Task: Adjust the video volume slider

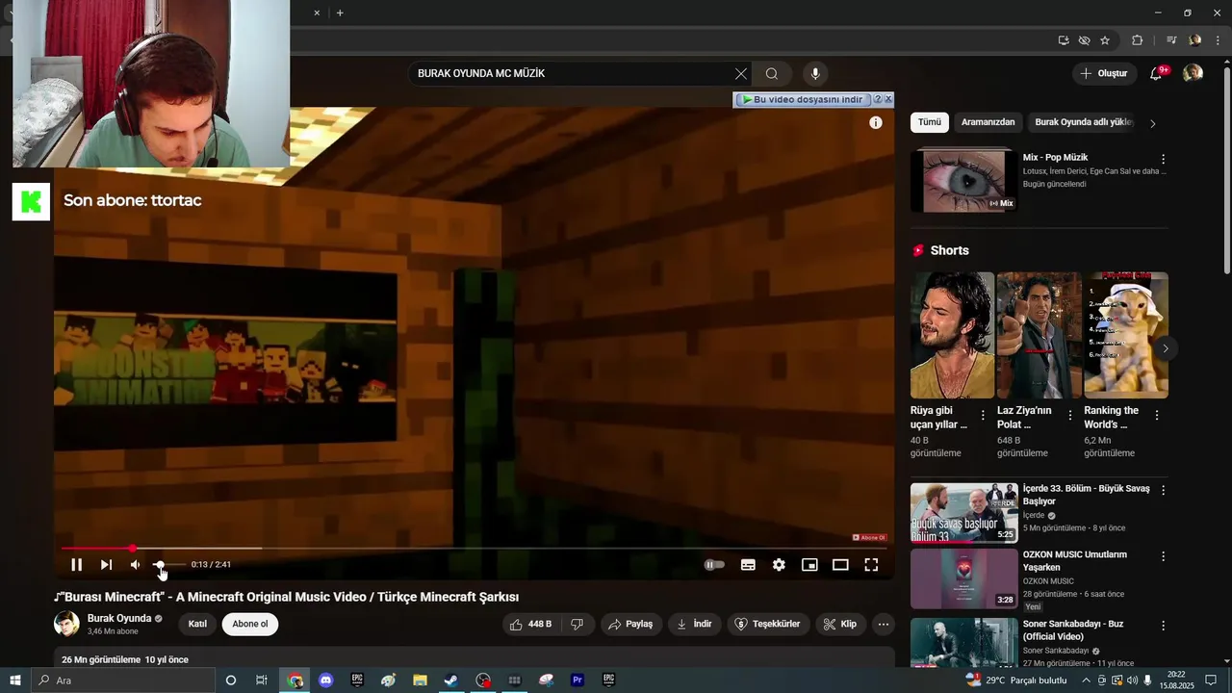Action: [x=169, y=565]
